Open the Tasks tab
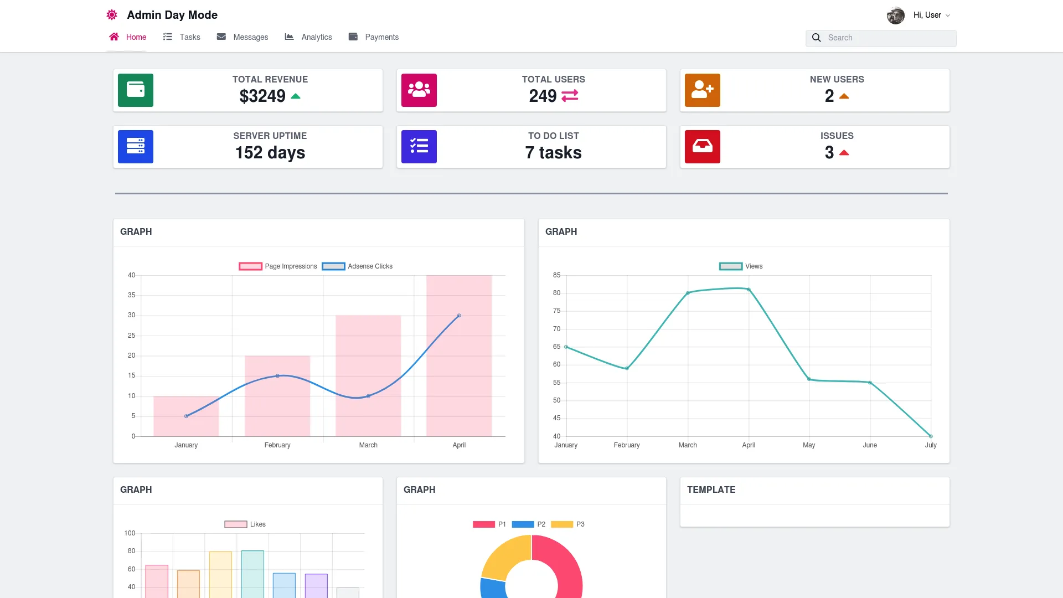The image size is (1063, 598). coord(182,37)
